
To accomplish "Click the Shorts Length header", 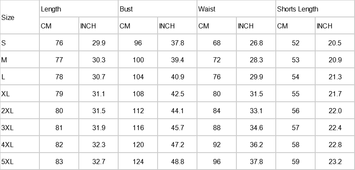I will [315, 9].
